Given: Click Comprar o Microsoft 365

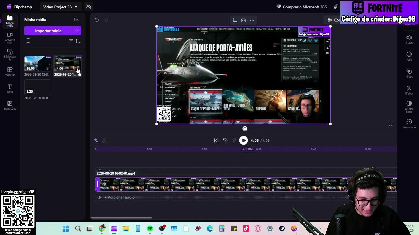Looking at the screenshot, I should (x=301, y=7).
